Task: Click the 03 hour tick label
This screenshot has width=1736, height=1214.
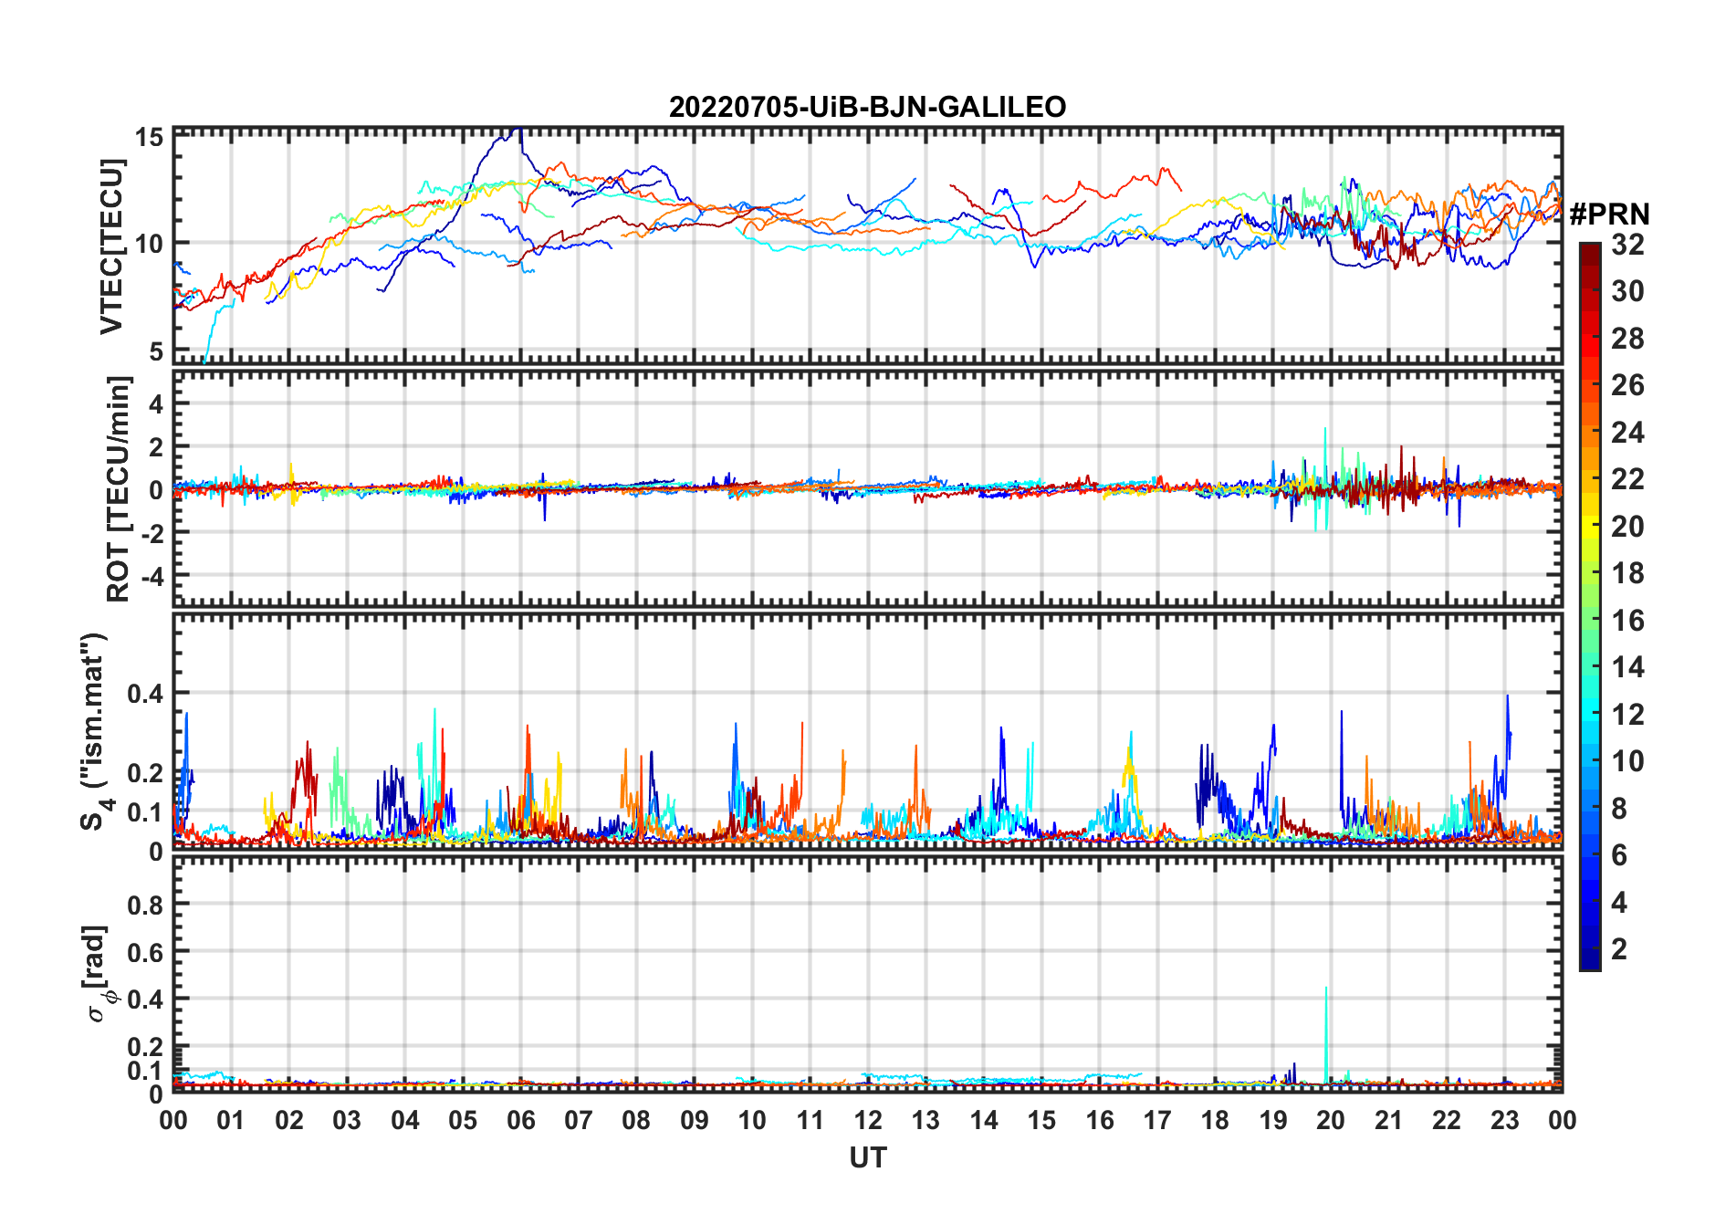Action: 347,1121
